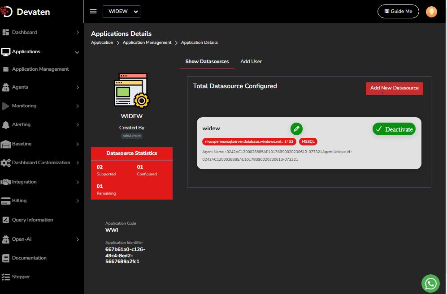Click the Monitoring play icon

tap(6, 106)
